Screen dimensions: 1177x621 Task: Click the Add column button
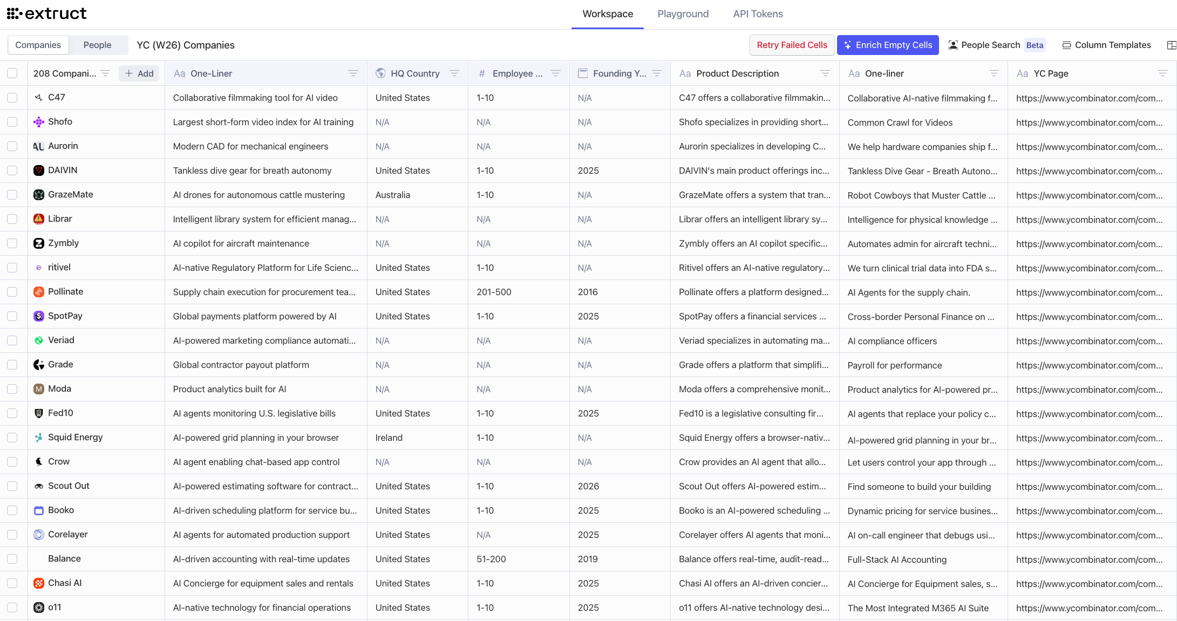pyautogui.click(x=139, y=73)
